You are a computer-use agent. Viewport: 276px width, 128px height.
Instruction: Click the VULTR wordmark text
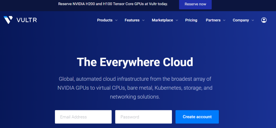point(27,20)
